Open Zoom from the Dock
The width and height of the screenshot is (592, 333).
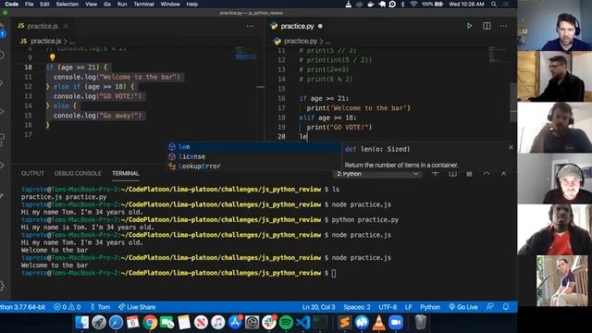pos(396,323)
